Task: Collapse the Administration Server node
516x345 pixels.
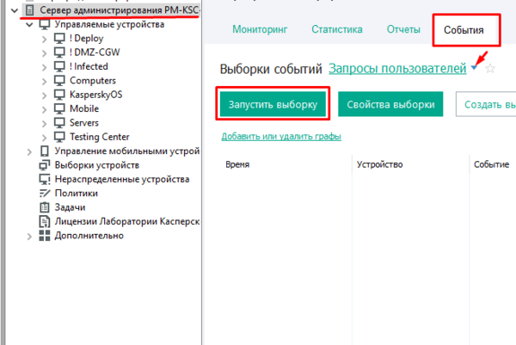Action: (x=14, y=11)
